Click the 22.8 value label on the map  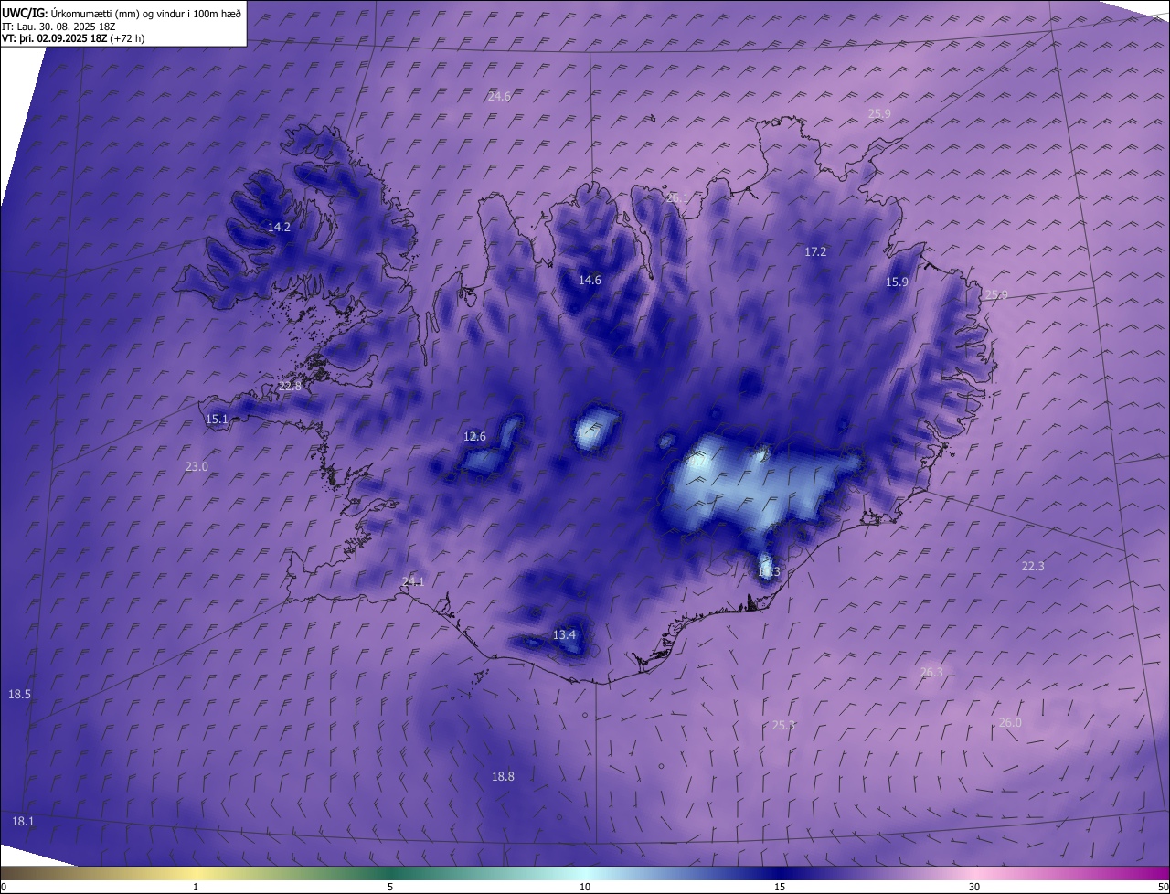[x=290, y=387]
